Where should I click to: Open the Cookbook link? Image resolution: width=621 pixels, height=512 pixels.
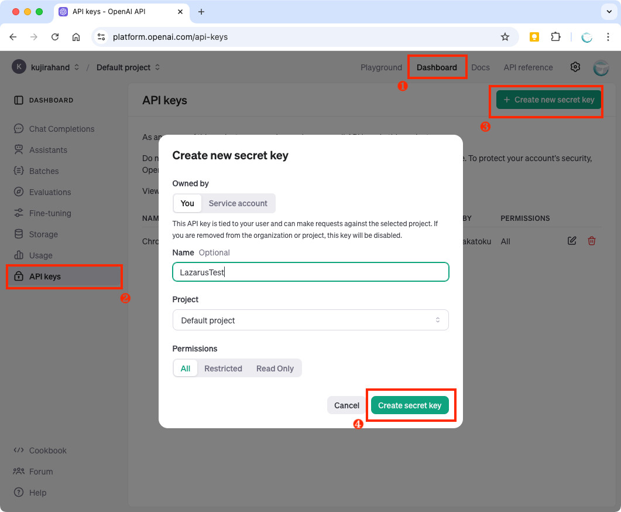pyautogui.click(x=47, y=450)
